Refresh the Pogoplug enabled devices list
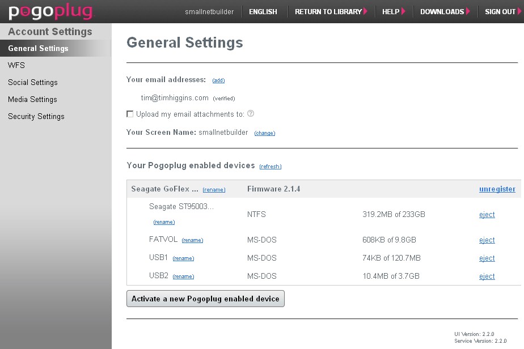 pos(271,167)
